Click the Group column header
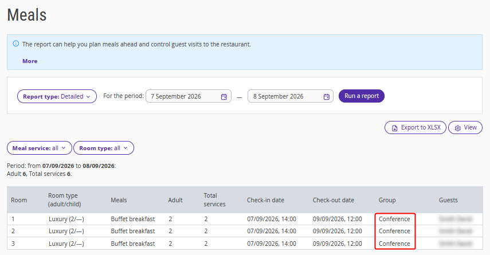This screenshot has height=255, width=490. click(387, 200)
